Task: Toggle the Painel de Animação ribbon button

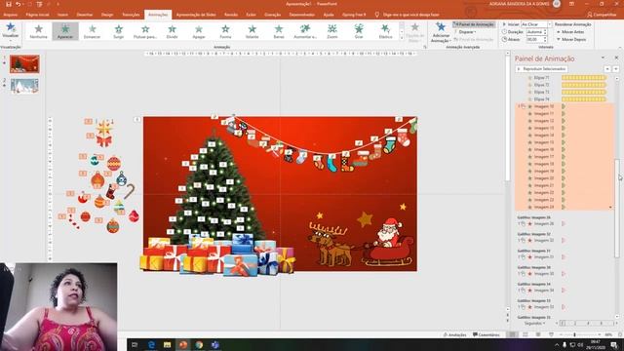Action: click(x=474, y=24)
